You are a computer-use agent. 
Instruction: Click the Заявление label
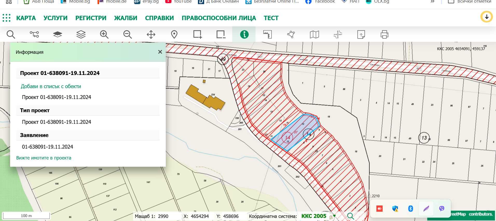pyautogui.click(x=34, y=135)
